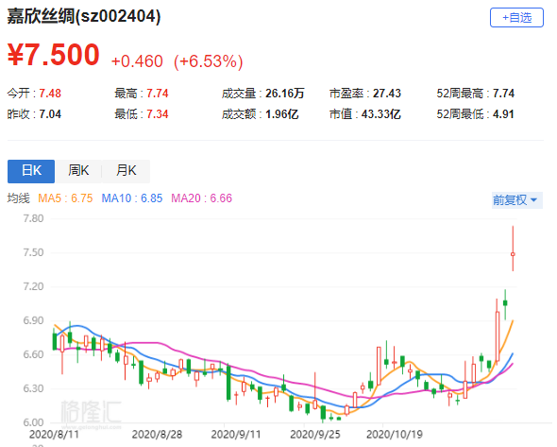Select the current price ¥7.500

(x=53, y=55)
